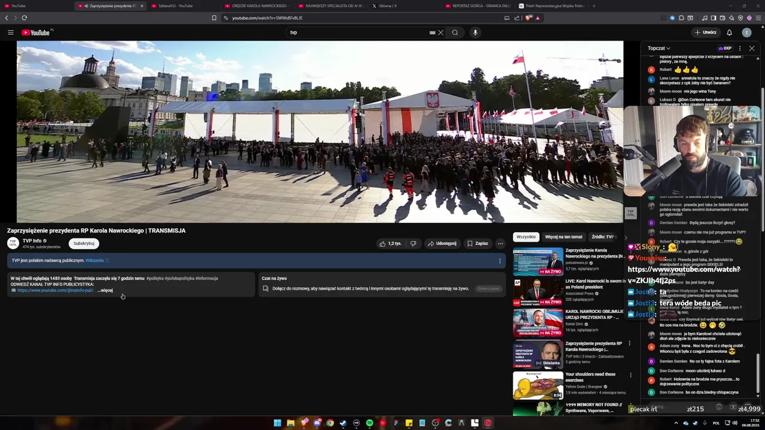Click the Udostępnij share button
Viewport: 765px width, 430px height.
(442, 244)
